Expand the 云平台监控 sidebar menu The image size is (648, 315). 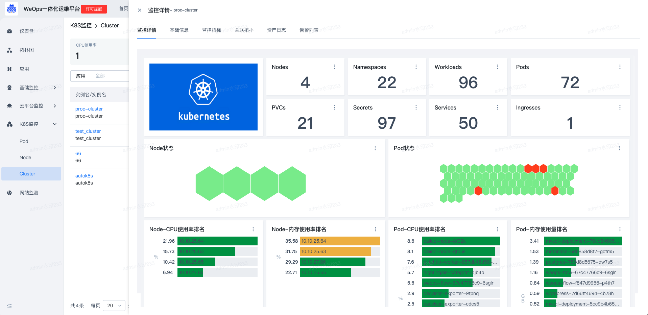coord(55,106)
